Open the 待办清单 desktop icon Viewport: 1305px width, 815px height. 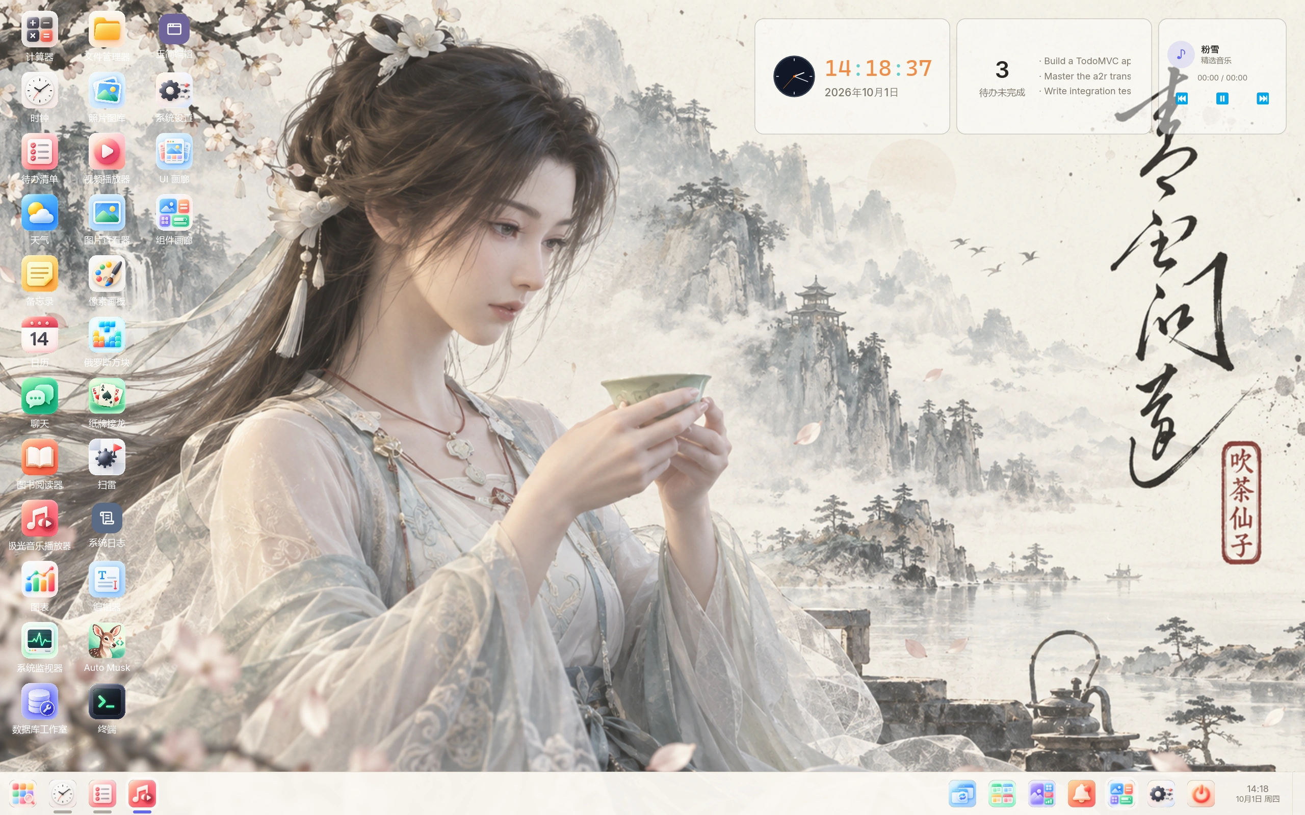point(39,151)
